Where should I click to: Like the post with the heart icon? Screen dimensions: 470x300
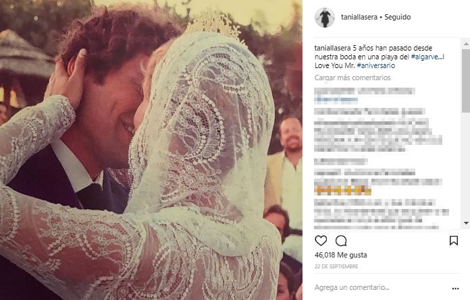coord(321,241)
